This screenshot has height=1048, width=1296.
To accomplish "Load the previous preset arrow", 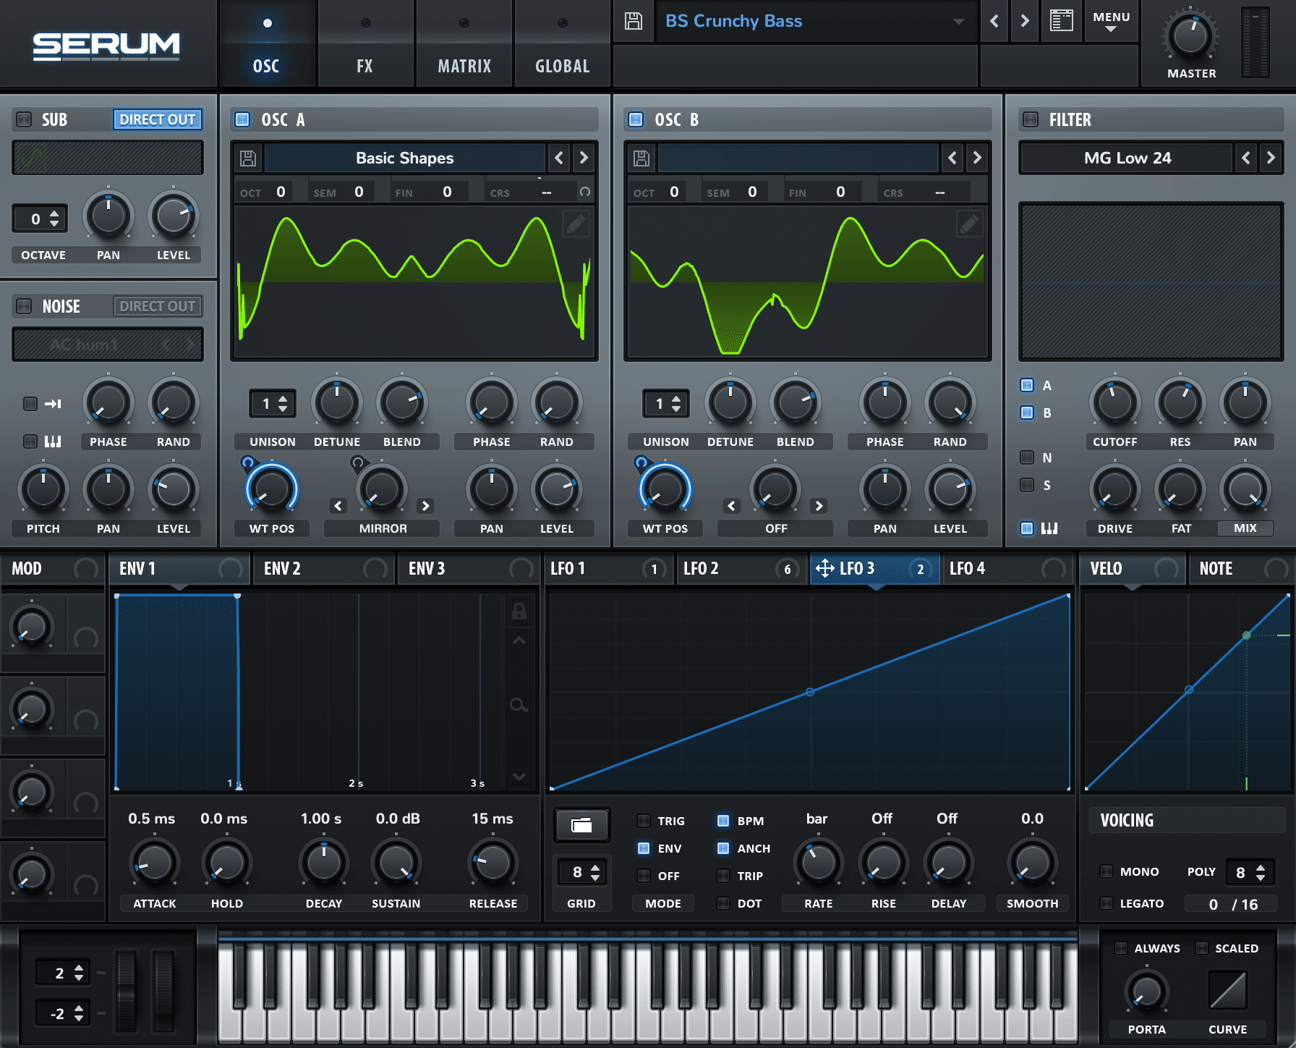I will pyautogui.click(x=994, y=21).
